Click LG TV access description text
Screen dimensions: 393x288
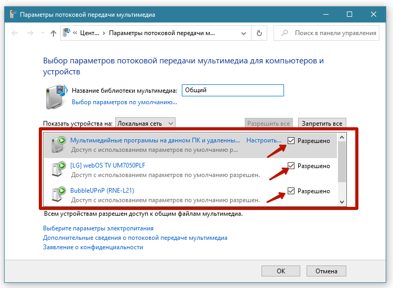click(x=166, y=175)
